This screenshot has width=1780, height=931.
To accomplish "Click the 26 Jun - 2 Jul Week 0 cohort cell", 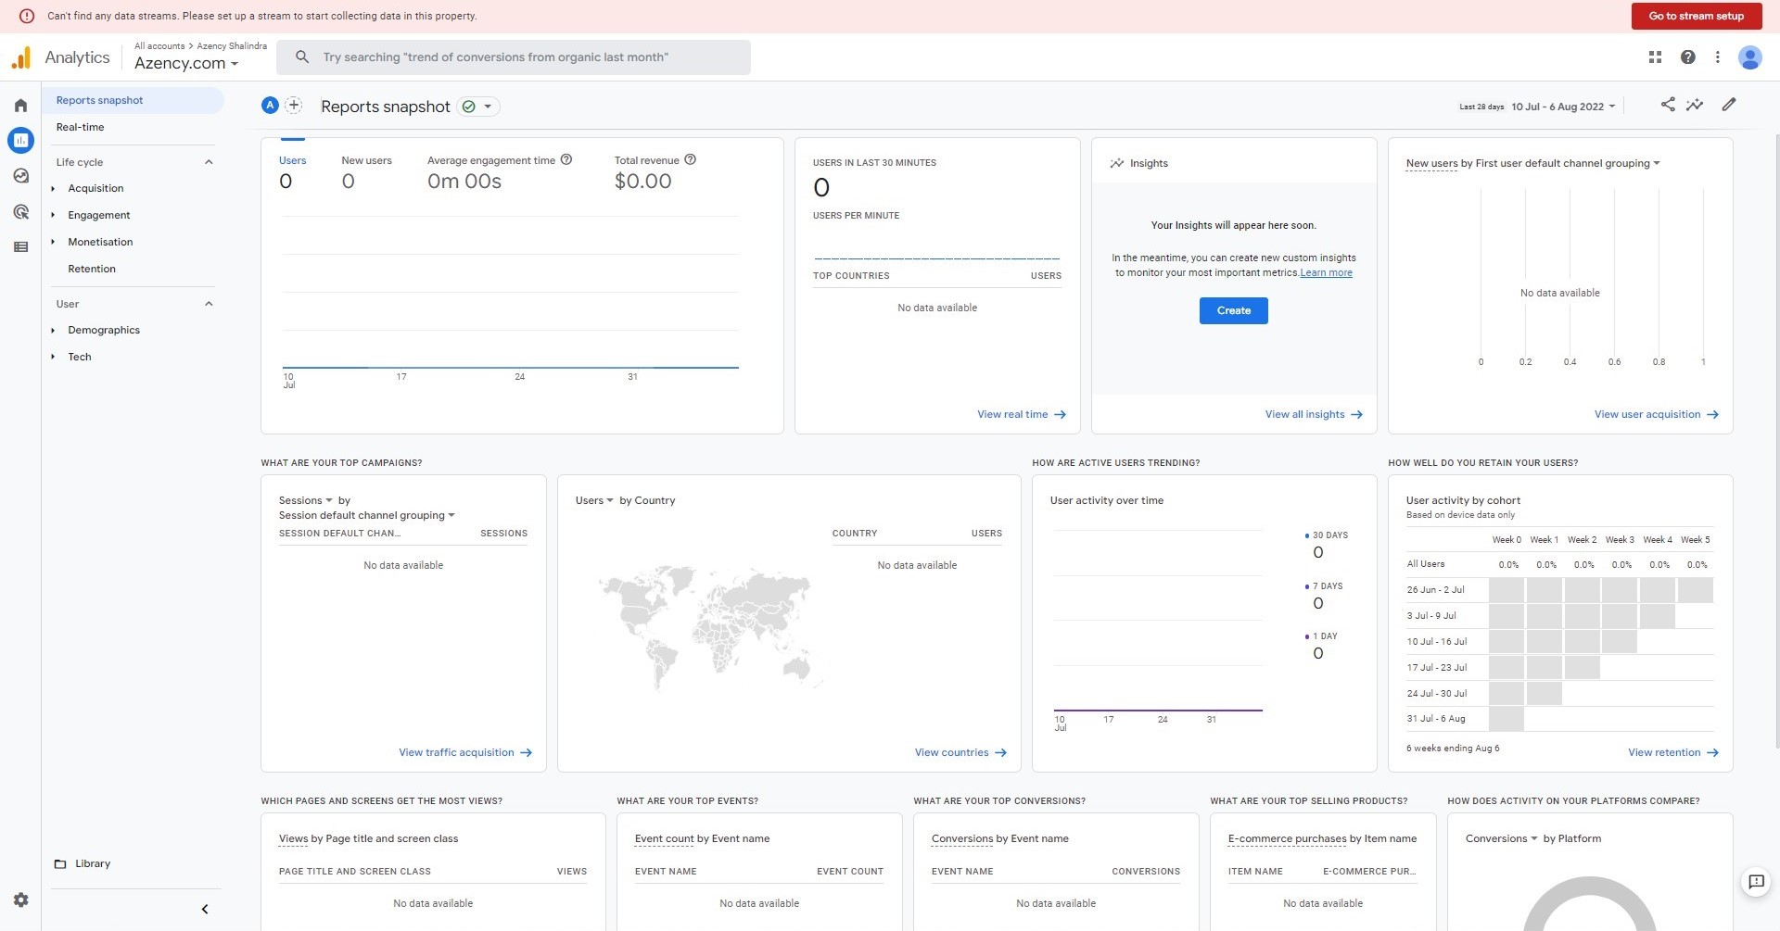I will 1507,589.
